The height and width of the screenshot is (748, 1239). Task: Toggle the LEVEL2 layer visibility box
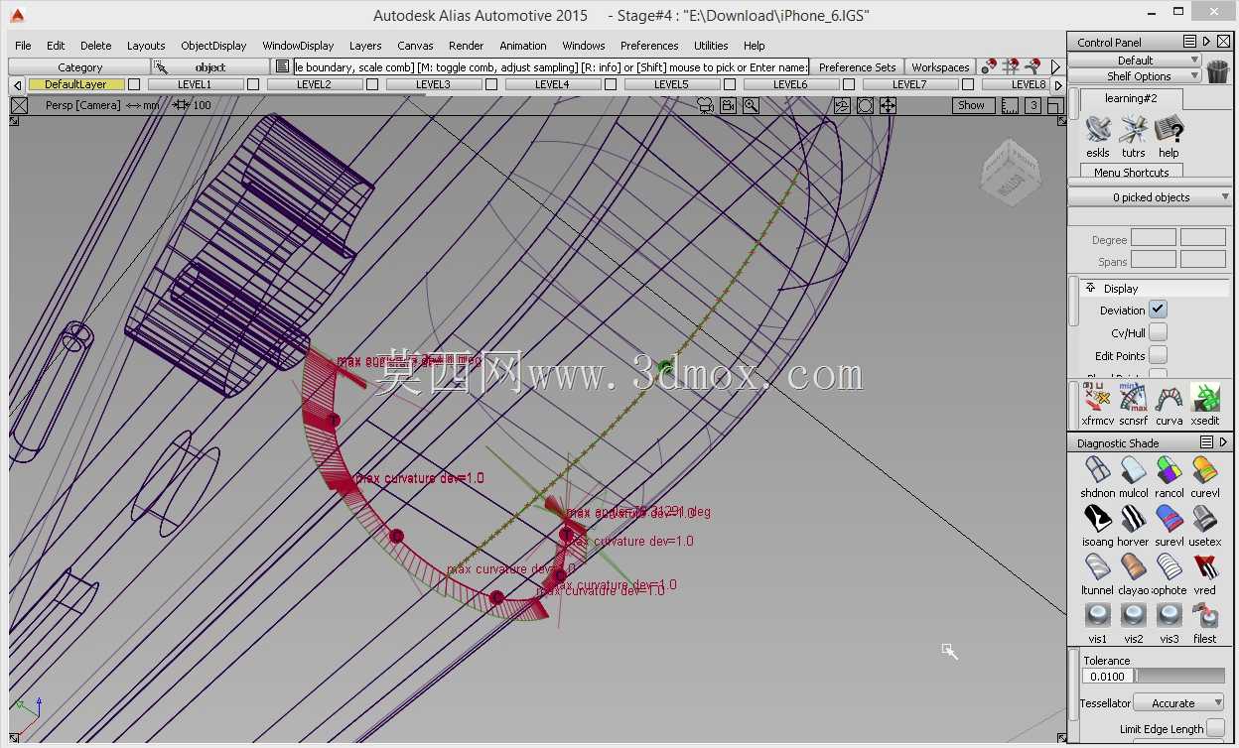point(372,85)
